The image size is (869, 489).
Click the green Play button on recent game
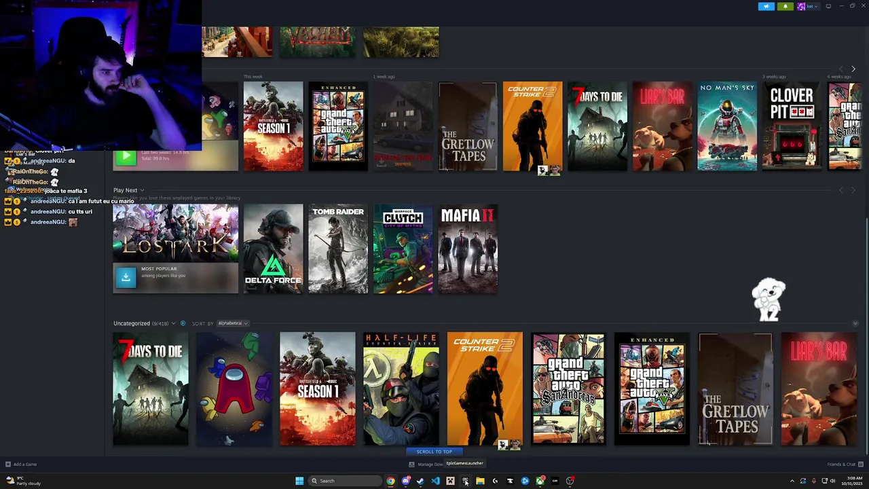[125, 157]
